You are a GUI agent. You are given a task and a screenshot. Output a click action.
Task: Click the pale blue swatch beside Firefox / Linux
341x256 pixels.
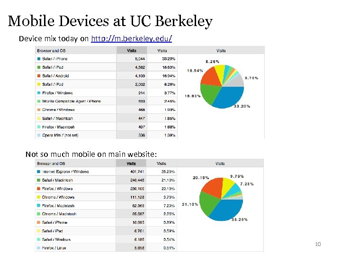(x=38, y=248)
